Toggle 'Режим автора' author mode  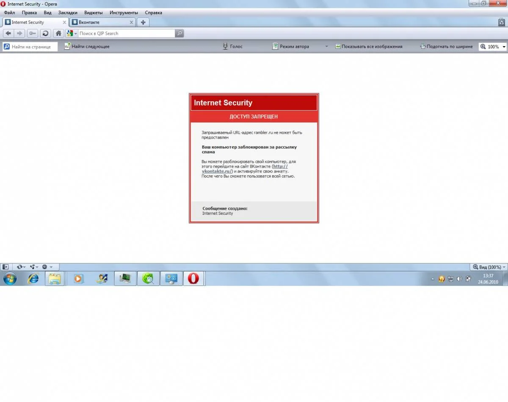[290, 47]
